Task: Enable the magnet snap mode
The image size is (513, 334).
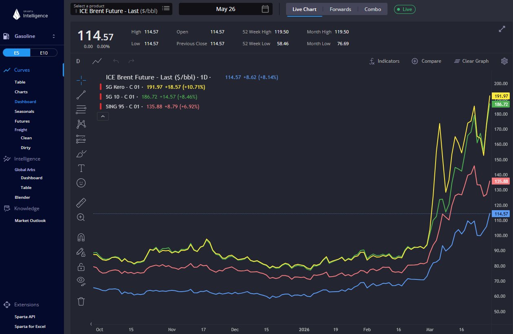Action: click(x=81, y=237)
